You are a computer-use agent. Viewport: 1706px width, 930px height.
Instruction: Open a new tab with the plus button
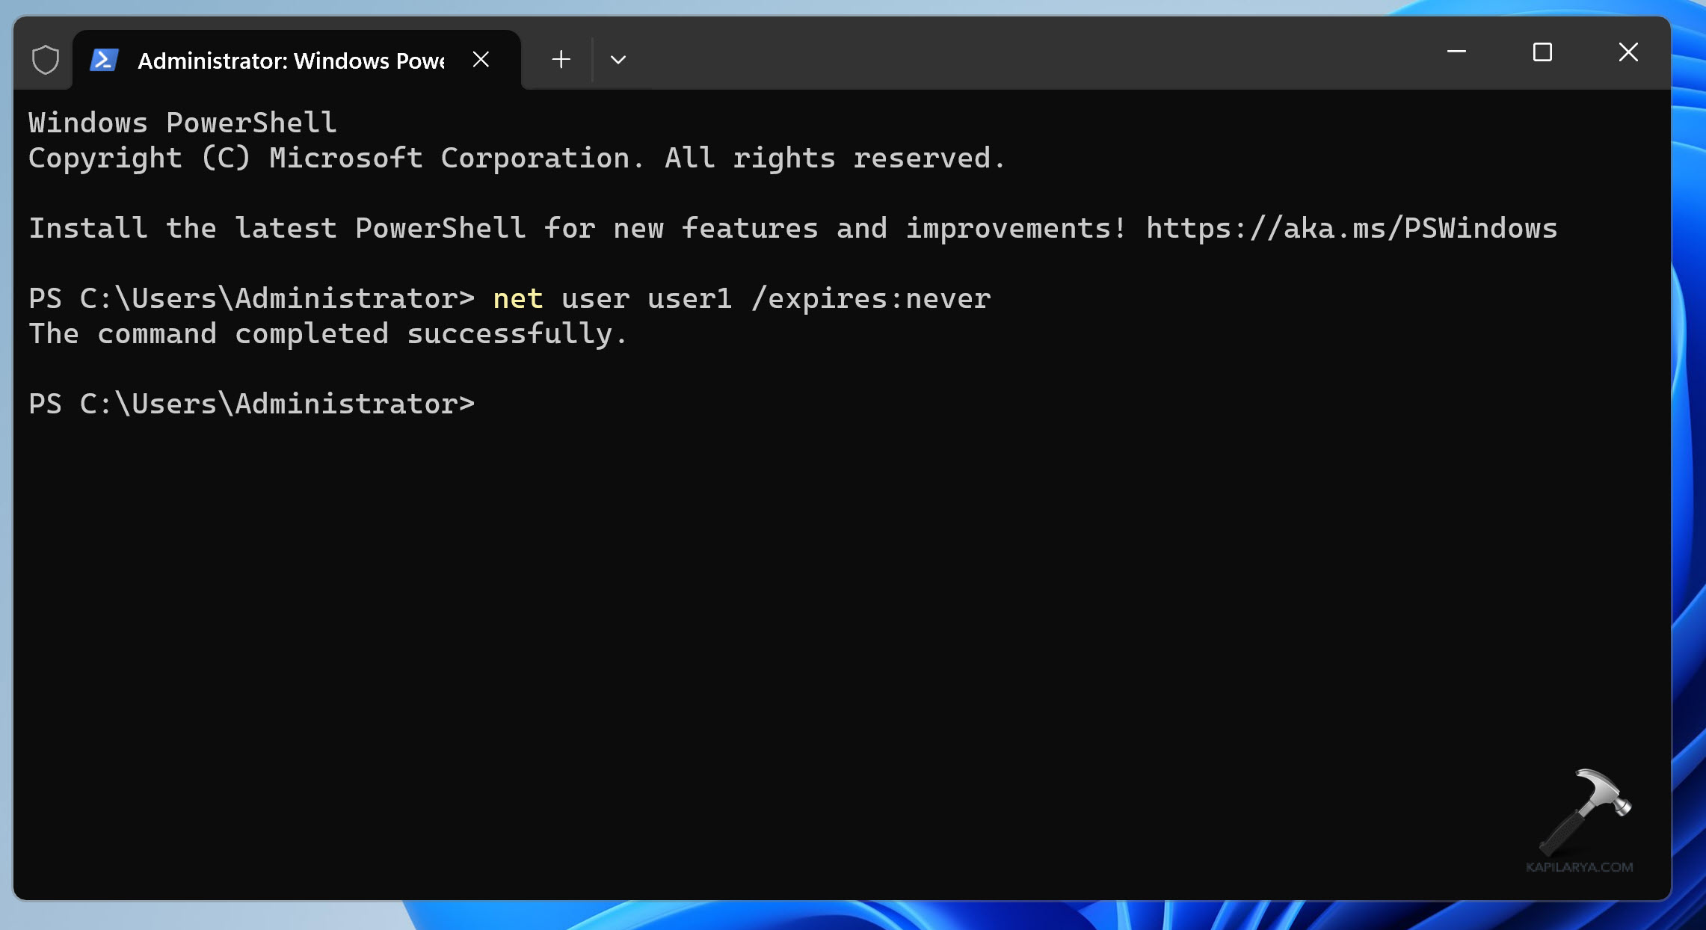(561, 60)
